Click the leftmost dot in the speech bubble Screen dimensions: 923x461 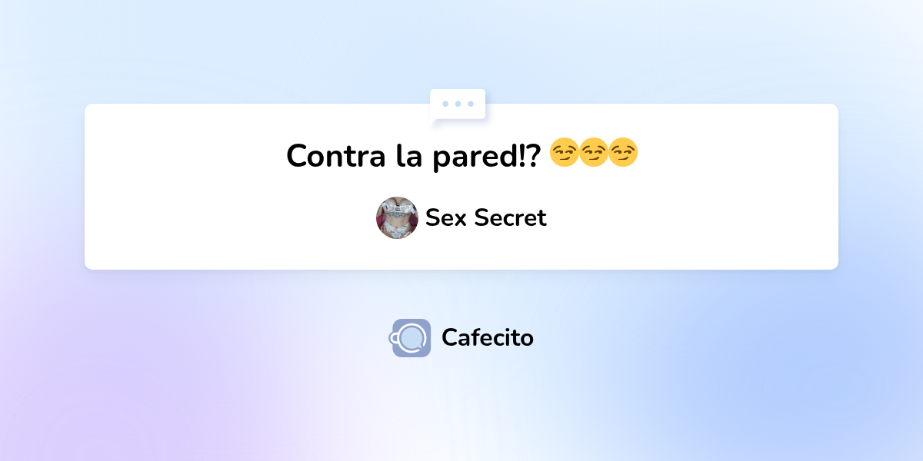[x=445, y=104]
